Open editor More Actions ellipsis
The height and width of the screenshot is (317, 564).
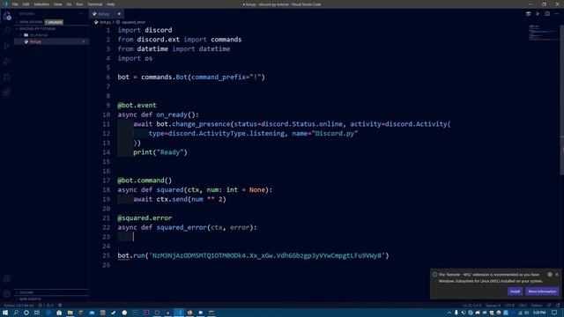click(x=557, y=14)
